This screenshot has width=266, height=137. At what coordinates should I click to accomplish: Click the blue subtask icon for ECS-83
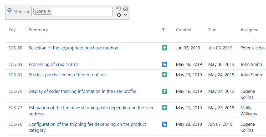point(165,64)
